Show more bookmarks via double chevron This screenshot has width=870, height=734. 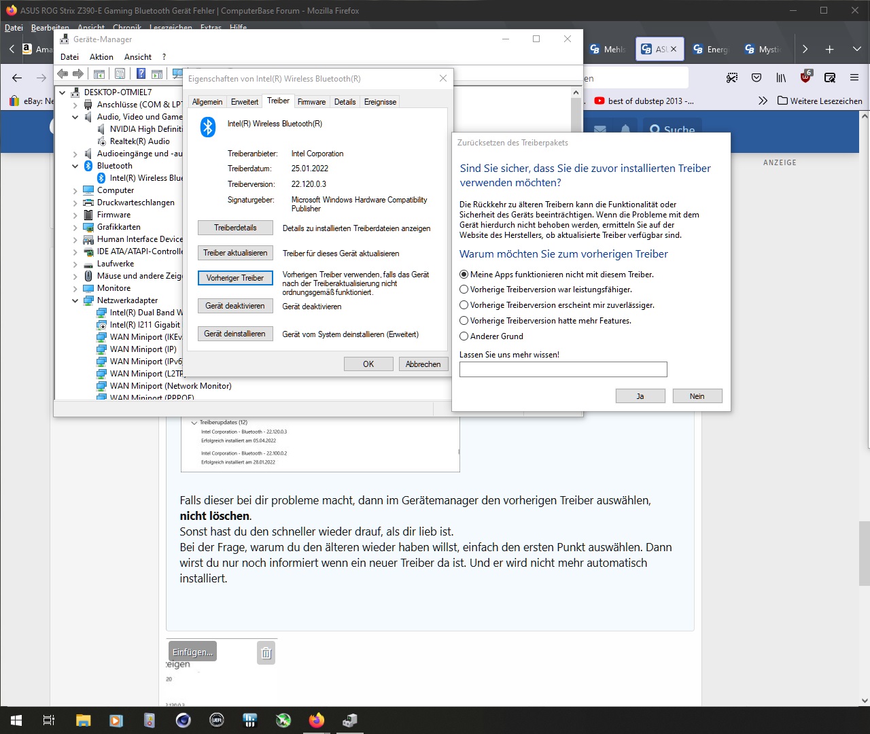(x=763, y=101)
